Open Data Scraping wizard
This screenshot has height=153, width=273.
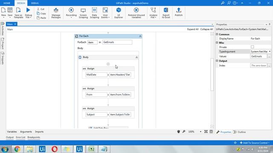click(x=94, y=13)
